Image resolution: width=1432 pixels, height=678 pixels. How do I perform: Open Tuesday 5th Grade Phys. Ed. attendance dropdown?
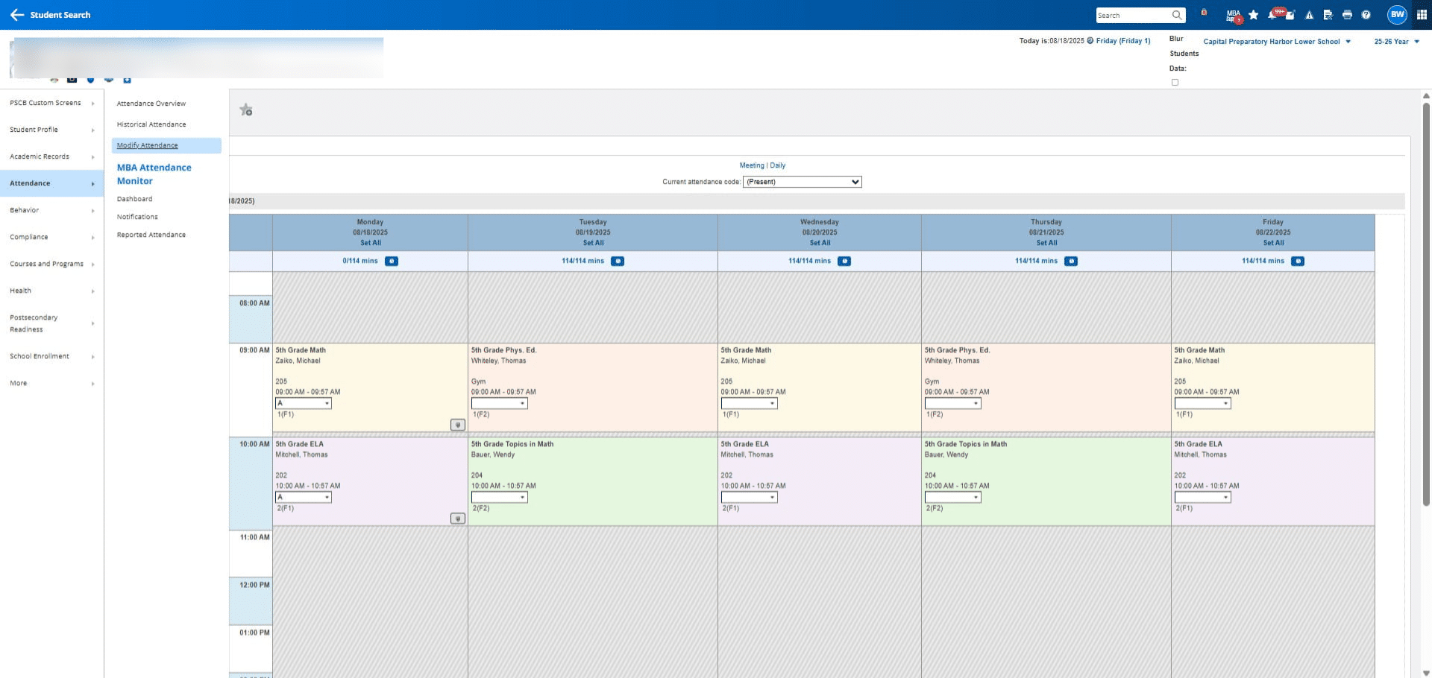pos(499,404)
